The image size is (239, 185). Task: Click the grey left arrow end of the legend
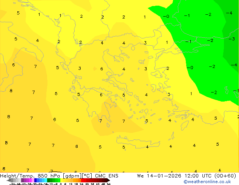coord(9,180)
